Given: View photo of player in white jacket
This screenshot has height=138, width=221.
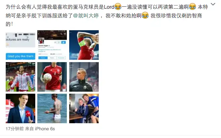Looking at the screenshot, I should point(20,77).
